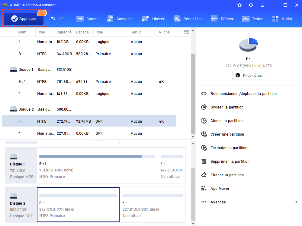302x226 pixels.
Task: Open the pending operations count dropdown
Action: click(x=42, y=13)
